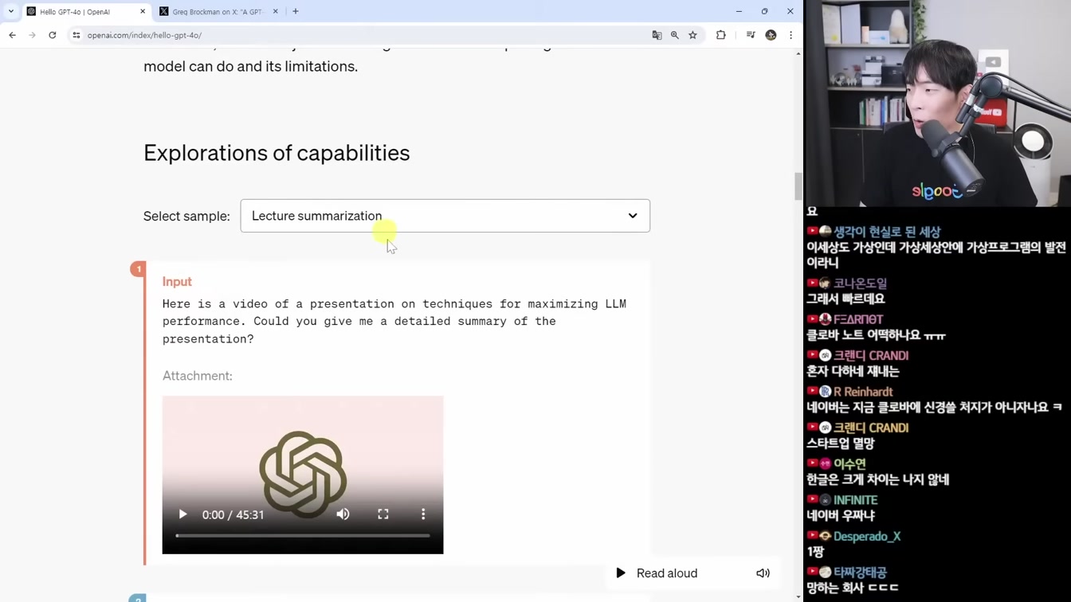Open the Chrome three-dot menu
This screenshot has height=602, width=1071.
click(790, 35)
